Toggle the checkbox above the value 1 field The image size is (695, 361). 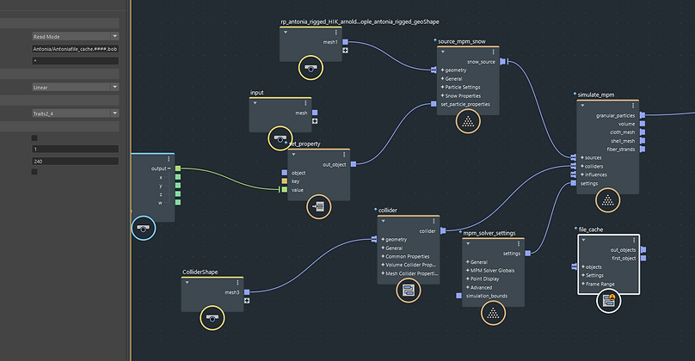pyautogui.click(x=34, y=138)
